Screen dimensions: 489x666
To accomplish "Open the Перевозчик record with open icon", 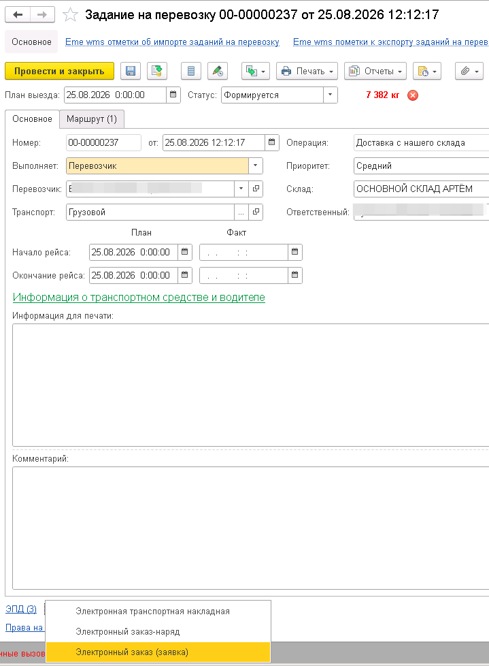I will tap(256, 189).
